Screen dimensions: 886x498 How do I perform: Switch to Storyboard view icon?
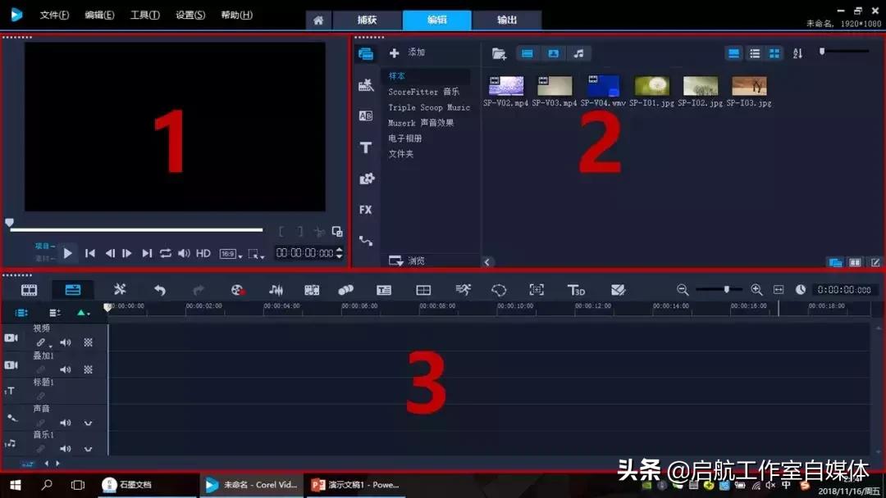click(x=28, y=289)
